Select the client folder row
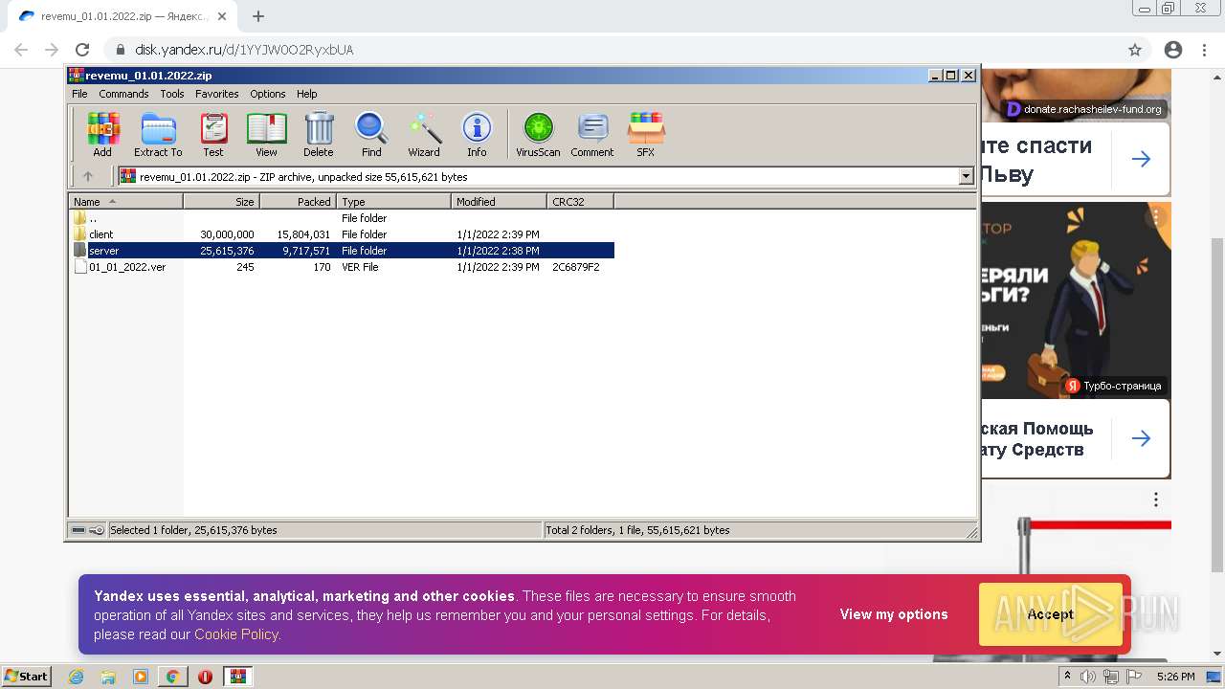Screen dimensions: 1225x689 tap(342, 234)
